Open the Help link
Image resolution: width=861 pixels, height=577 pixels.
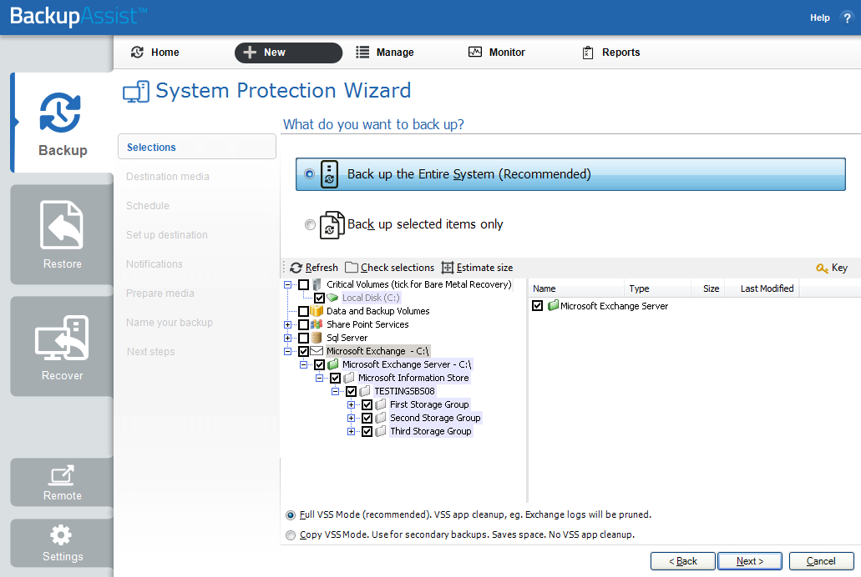(x=820, y=18)
